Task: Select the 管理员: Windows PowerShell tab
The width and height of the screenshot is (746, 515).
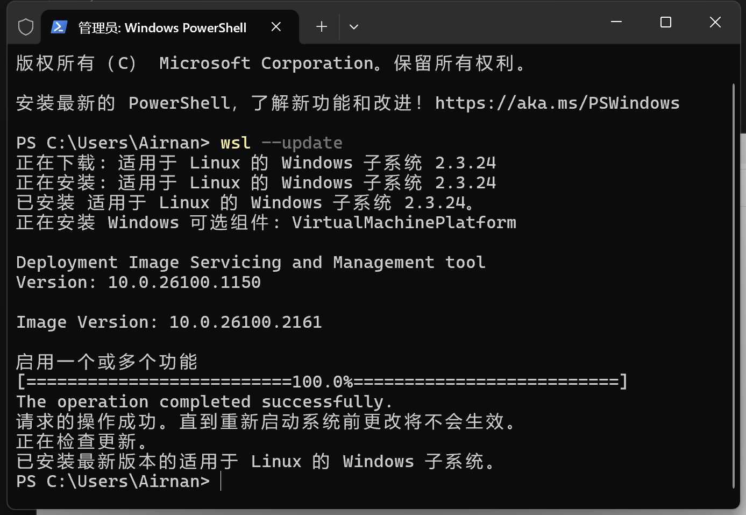Action: pos(162,27)
